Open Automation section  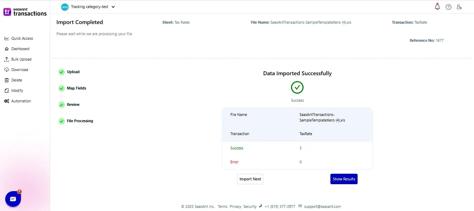tap(21, 101)
